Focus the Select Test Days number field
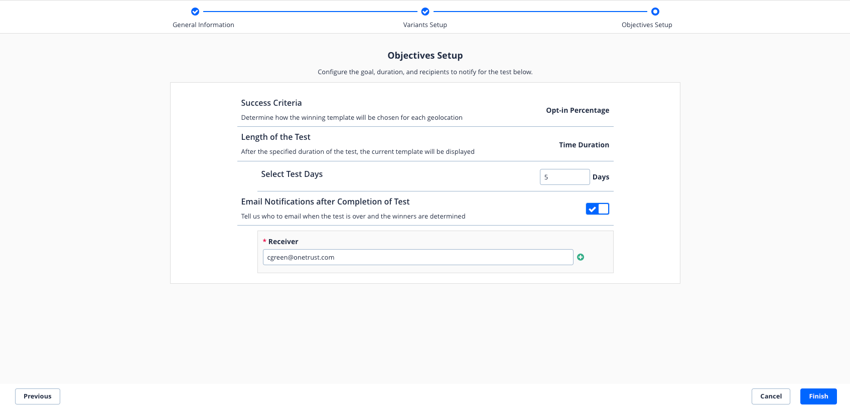This screenshot has width=850, height=409. (564, 177)
